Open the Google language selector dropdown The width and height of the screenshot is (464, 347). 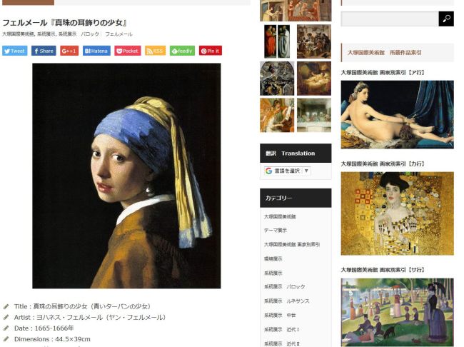(288, 171)
